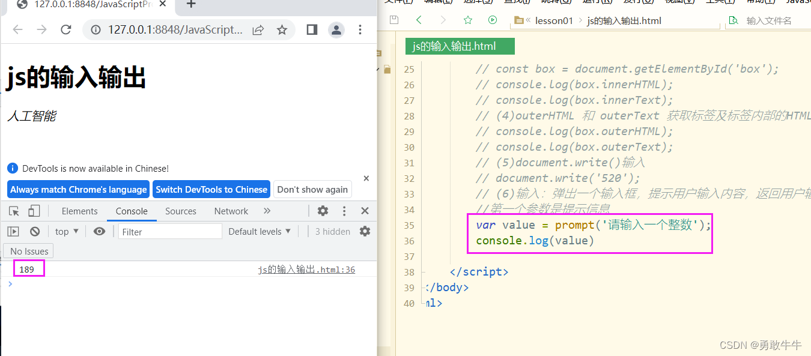This screenshot has width=811, height=356.
Task: Expand more DevTools tabs chevron
Action: 267,211
